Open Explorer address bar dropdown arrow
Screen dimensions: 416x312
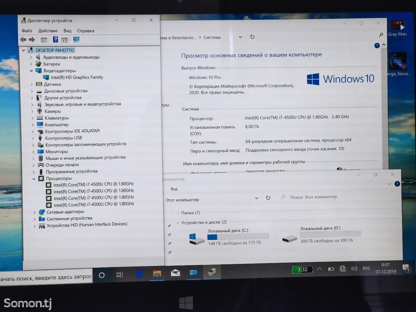pos(257,198)
